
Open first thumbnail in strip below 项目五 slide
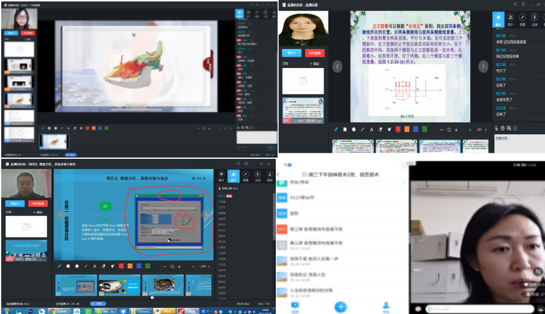(x=74, y=285)
